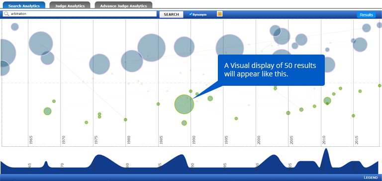382x181 pixels.
Task: Click the SEARCH button
Action: click(x=171, y=14)
